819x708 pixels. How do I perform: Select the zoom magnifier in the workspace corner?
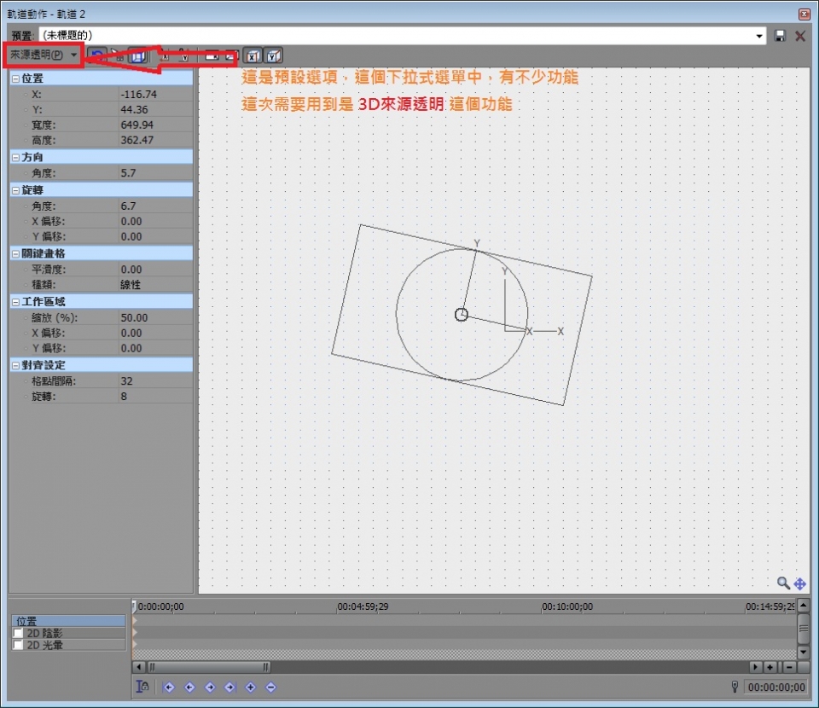tap(784, 583)
